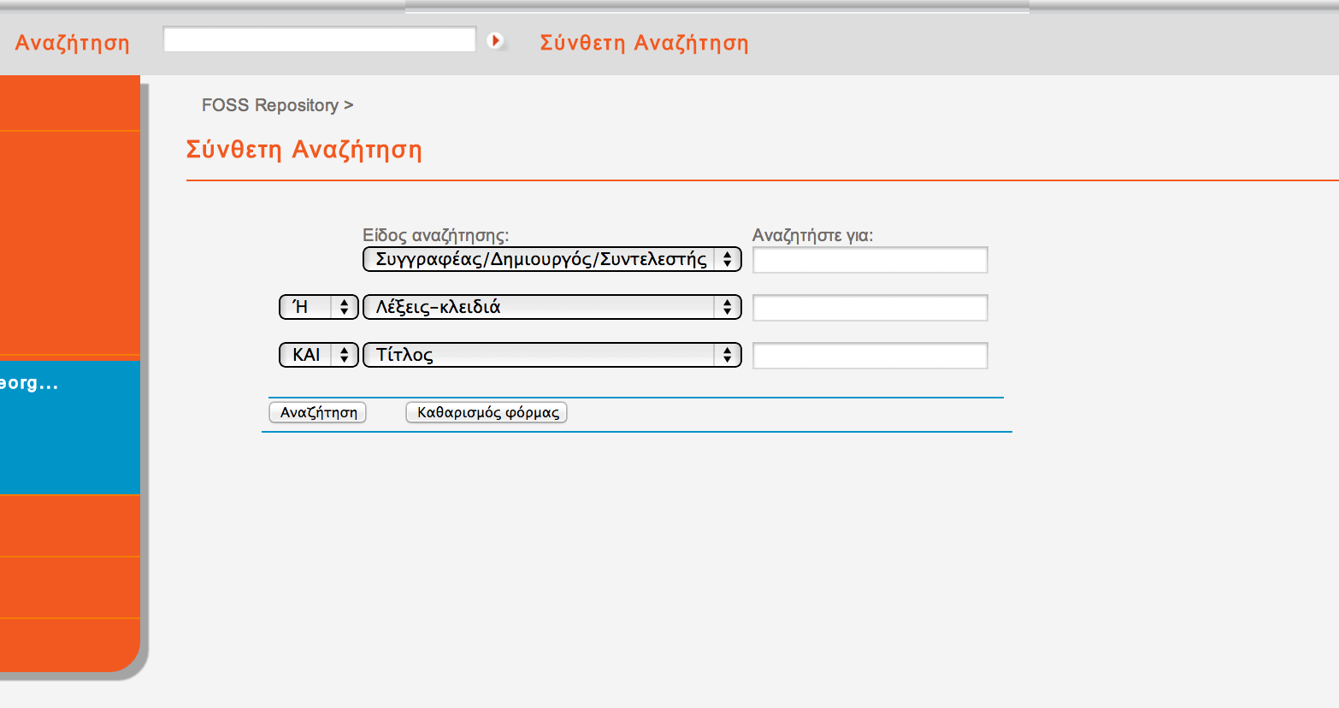Screen dimensions: 1339x708
Task: Focus the search field next to Συγγραφέας dropdown
Action: pos(870,260)
